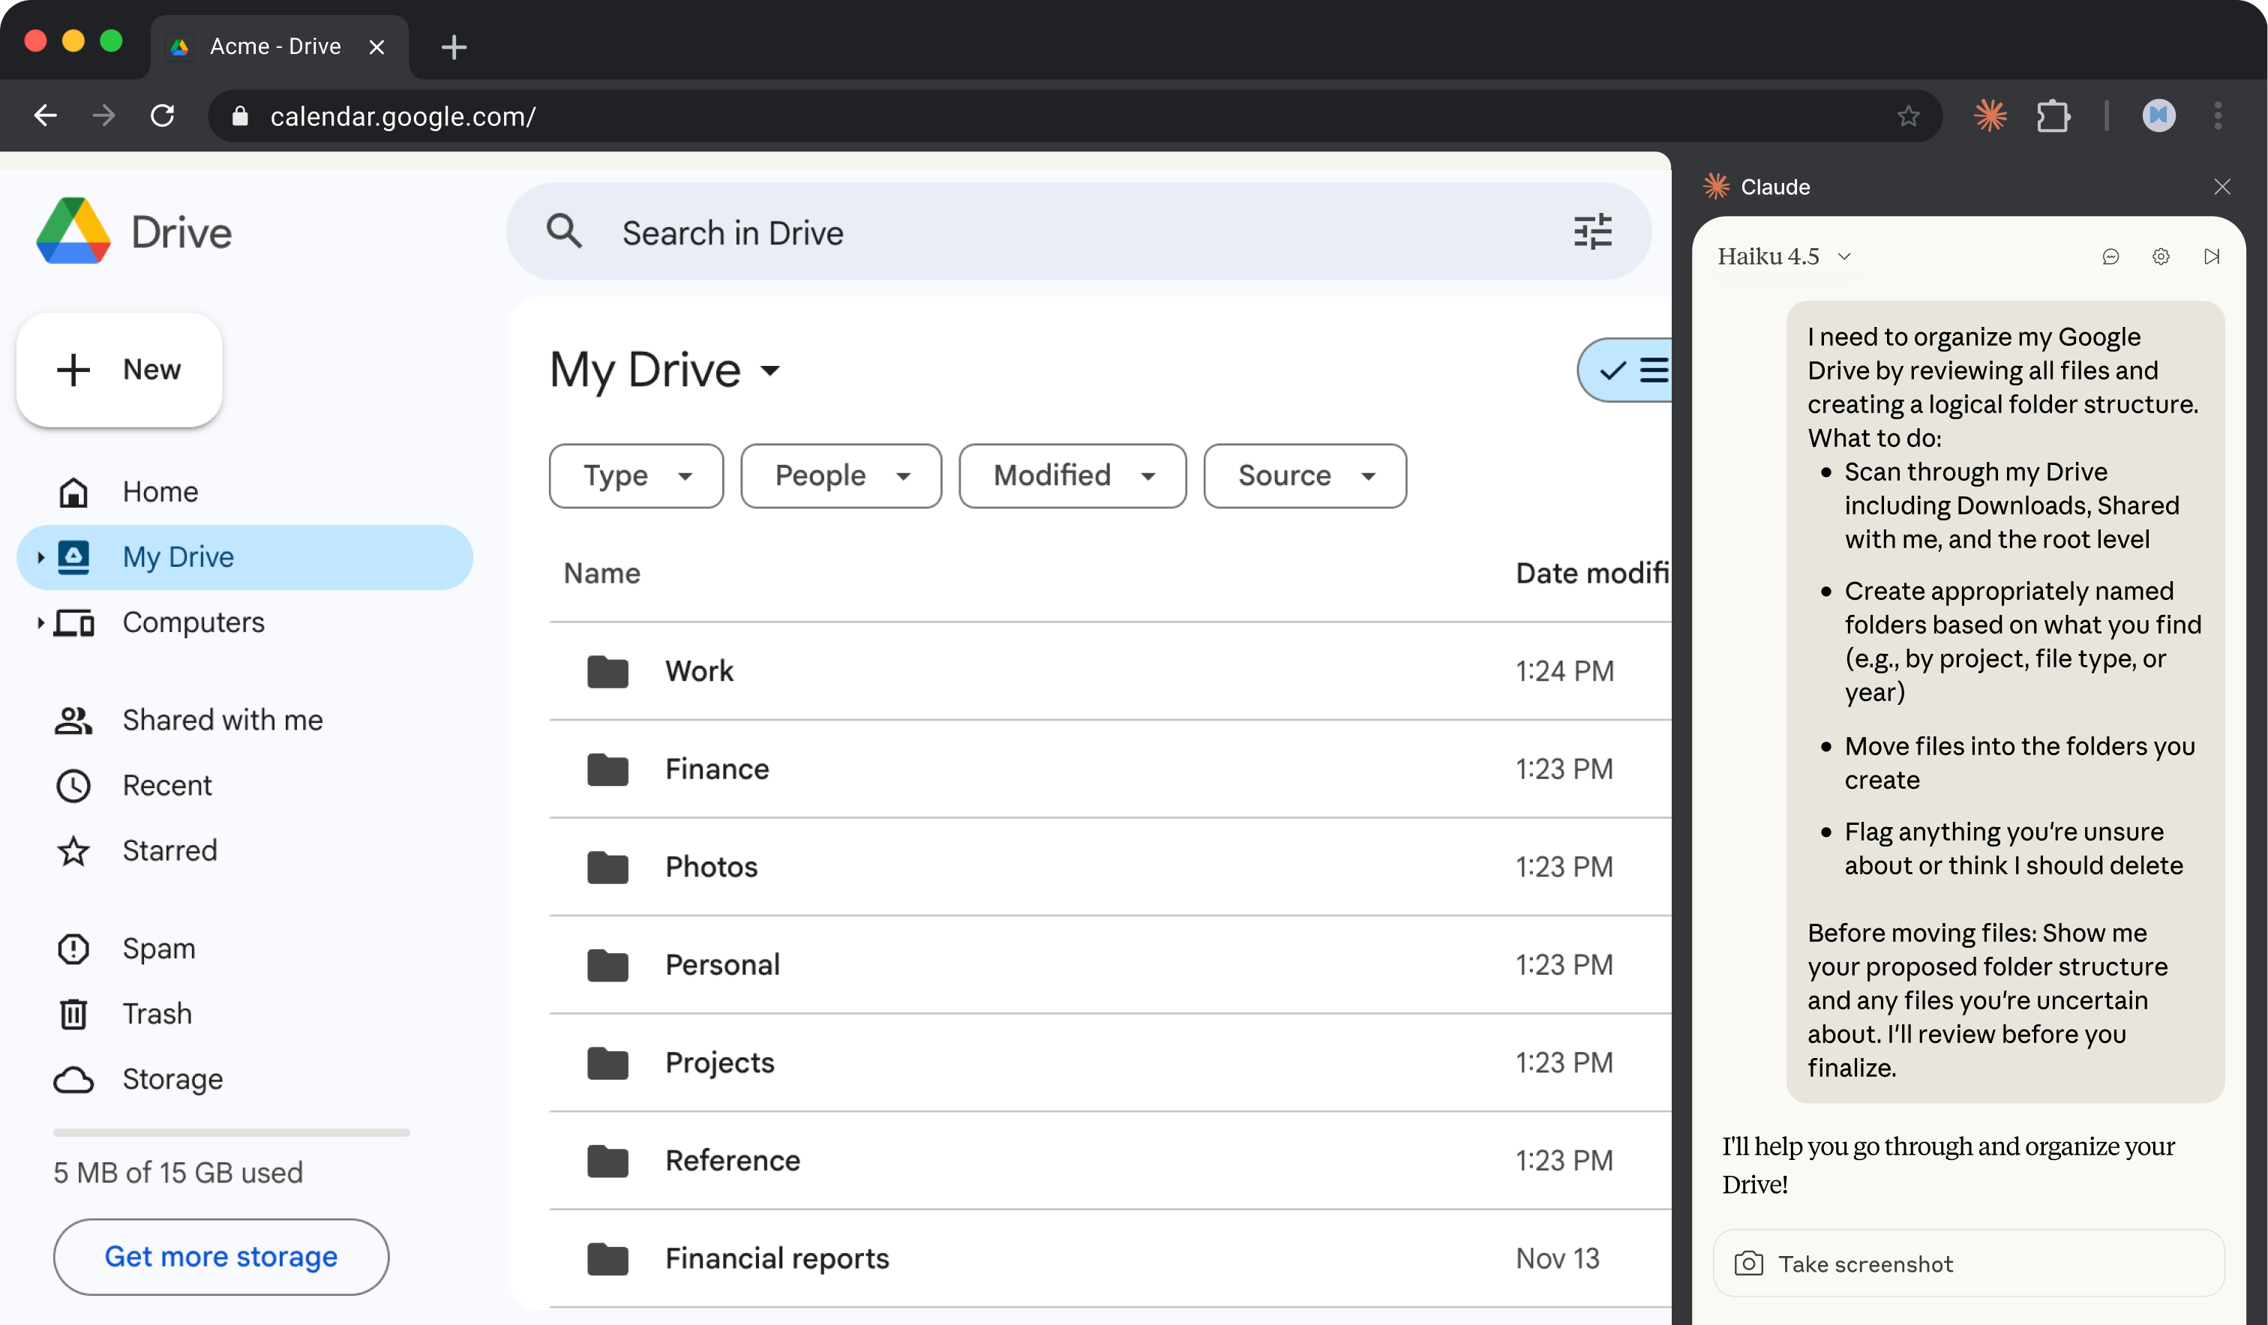Select the Starred sidebar item
Image resolution: width=2268 pixels, height=1325 pixels.
tap(169, 850)
